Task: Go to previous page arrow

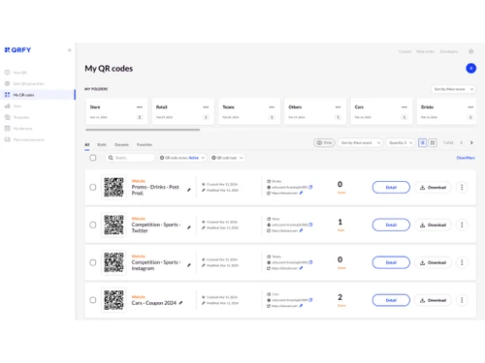Action: [462, 142]
